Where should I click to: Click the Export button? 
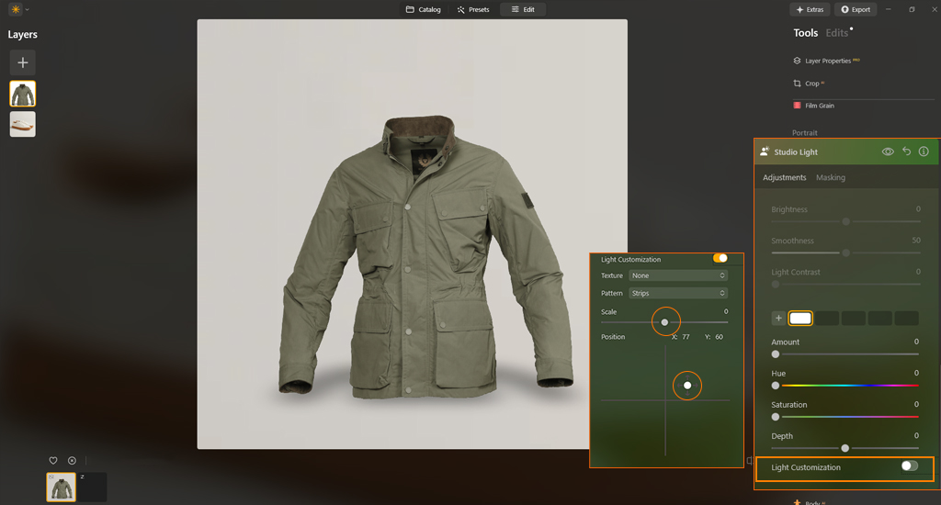[856, 9]
